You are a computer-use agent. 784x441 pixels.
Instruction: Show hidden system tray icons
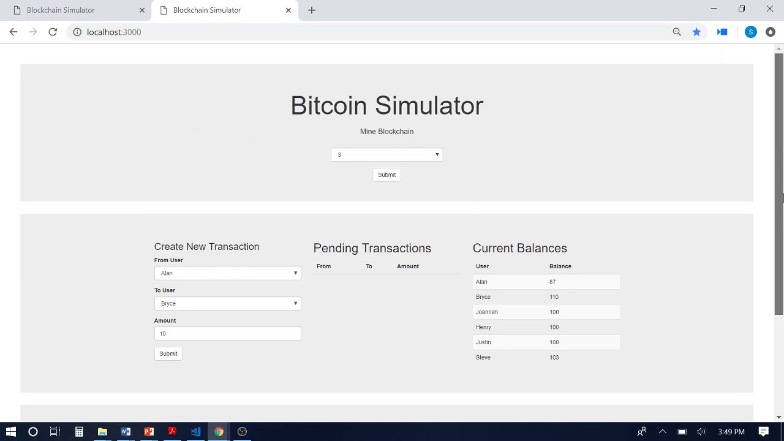click(x=662, y=432)
